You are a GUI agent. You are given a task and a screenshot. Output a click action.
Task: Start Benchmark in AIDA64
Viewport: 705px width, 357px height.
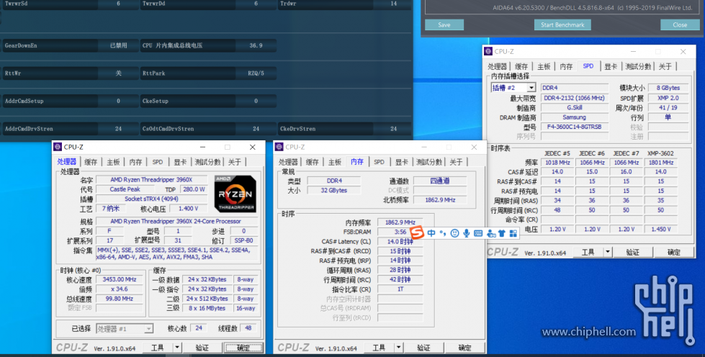click(x=562, y=24)
